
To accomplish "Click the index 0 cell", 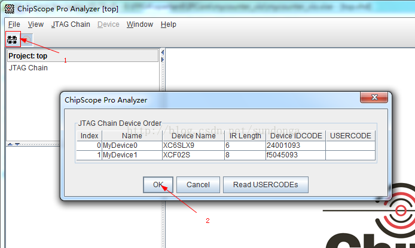I will pos(90,145).
